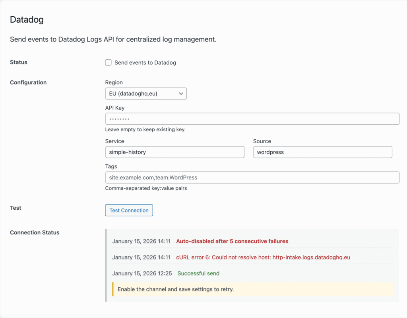
Task: Click the Comma-separated key:value pairs hint
Action: tap(146, 188)
